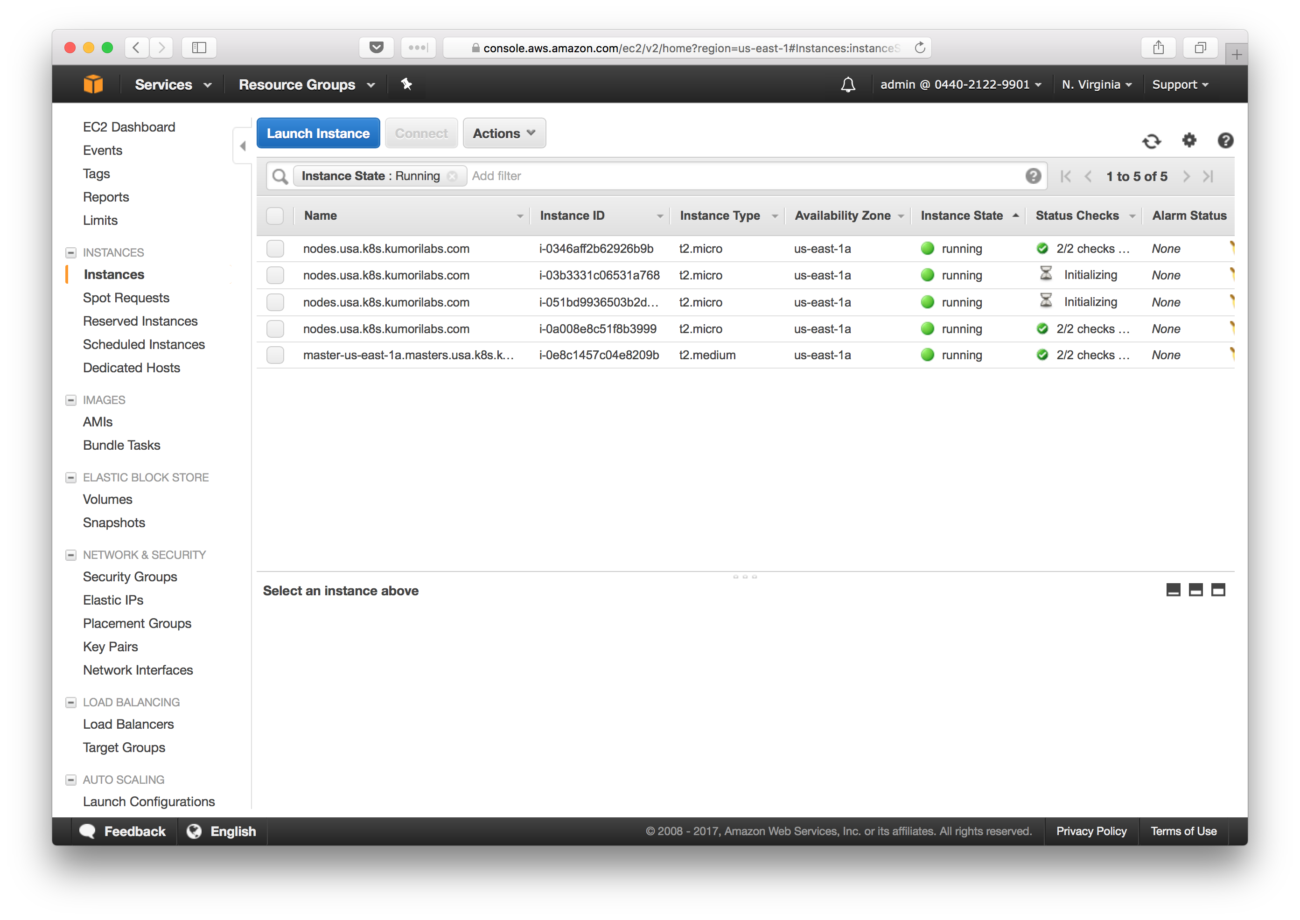This screenshot has width=1300, height=920.
Task: Click the help question mark icon top right
Action: [1225, 140]
